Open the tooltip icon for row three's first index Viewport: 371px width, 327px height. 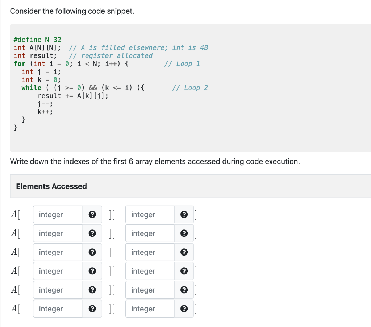pos(92,252)
